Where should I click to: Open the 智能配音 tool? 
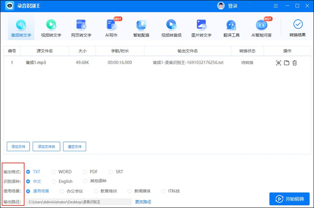tap(142, 28)
